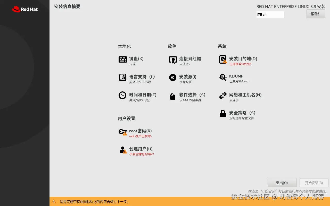Click the 带 GUI 的服务器 text
330x206 pixels.
pos(190,100)
